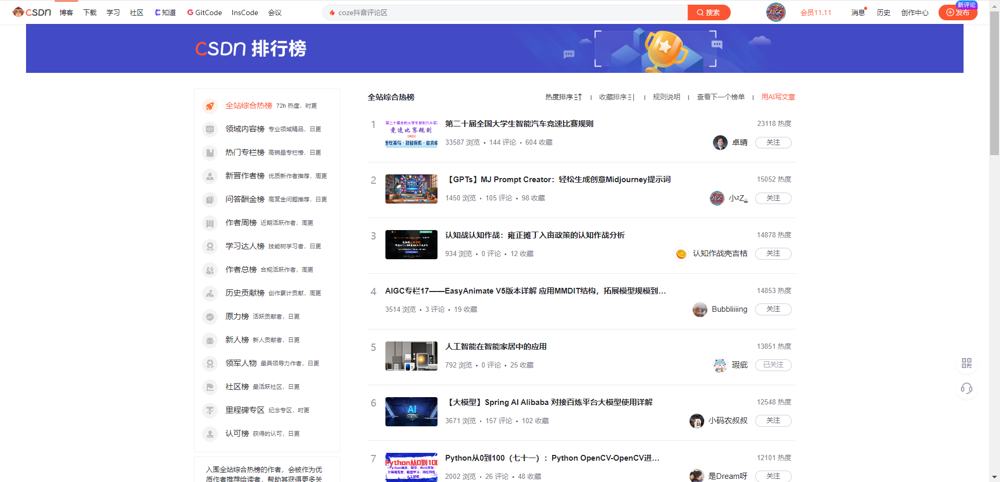Open the 会议 nav item
The width and height of the screenshot is (1000, 482).
pyautogui.click(x=275, y=12)
